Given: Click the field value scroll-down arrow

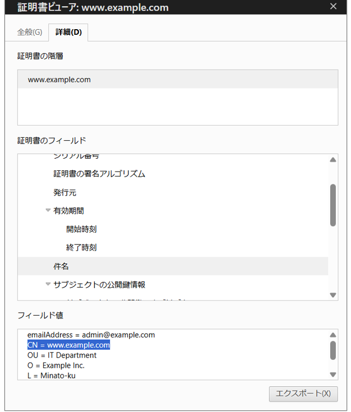Looking at the screenshot, I should [333, 374].
